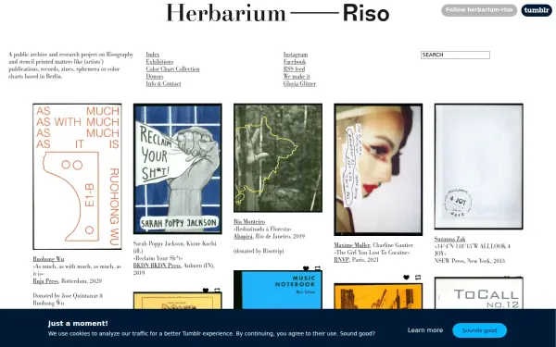Reblog icon above the Music Notebook cover
Viewport: 556px width, 347px height.
click(318, 268)
